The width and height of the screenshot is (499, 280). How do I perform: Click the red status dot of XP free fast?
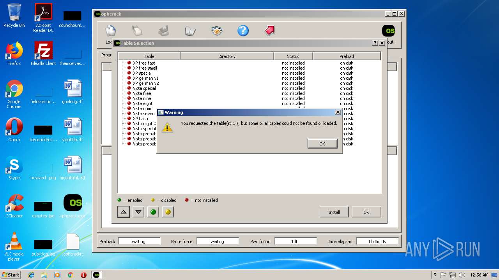(129, 63)
